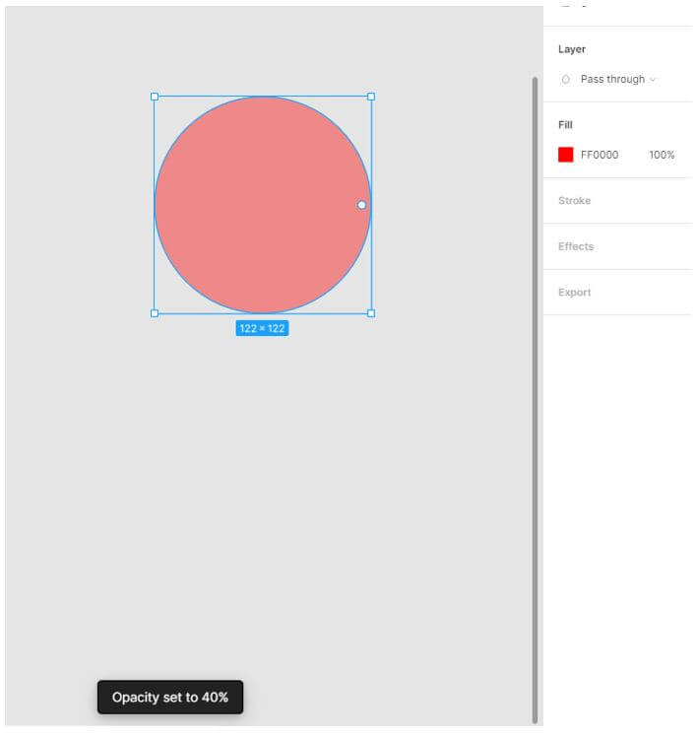This screenshot has height=736, width=698.
Task: Click the FF0000 hex color field
Action: pos(600,155)
